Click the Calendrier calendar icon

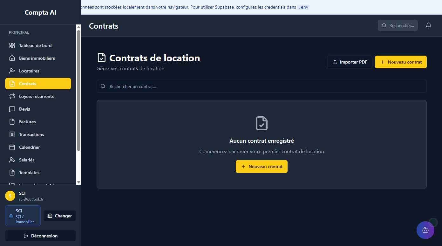(12, 147)
